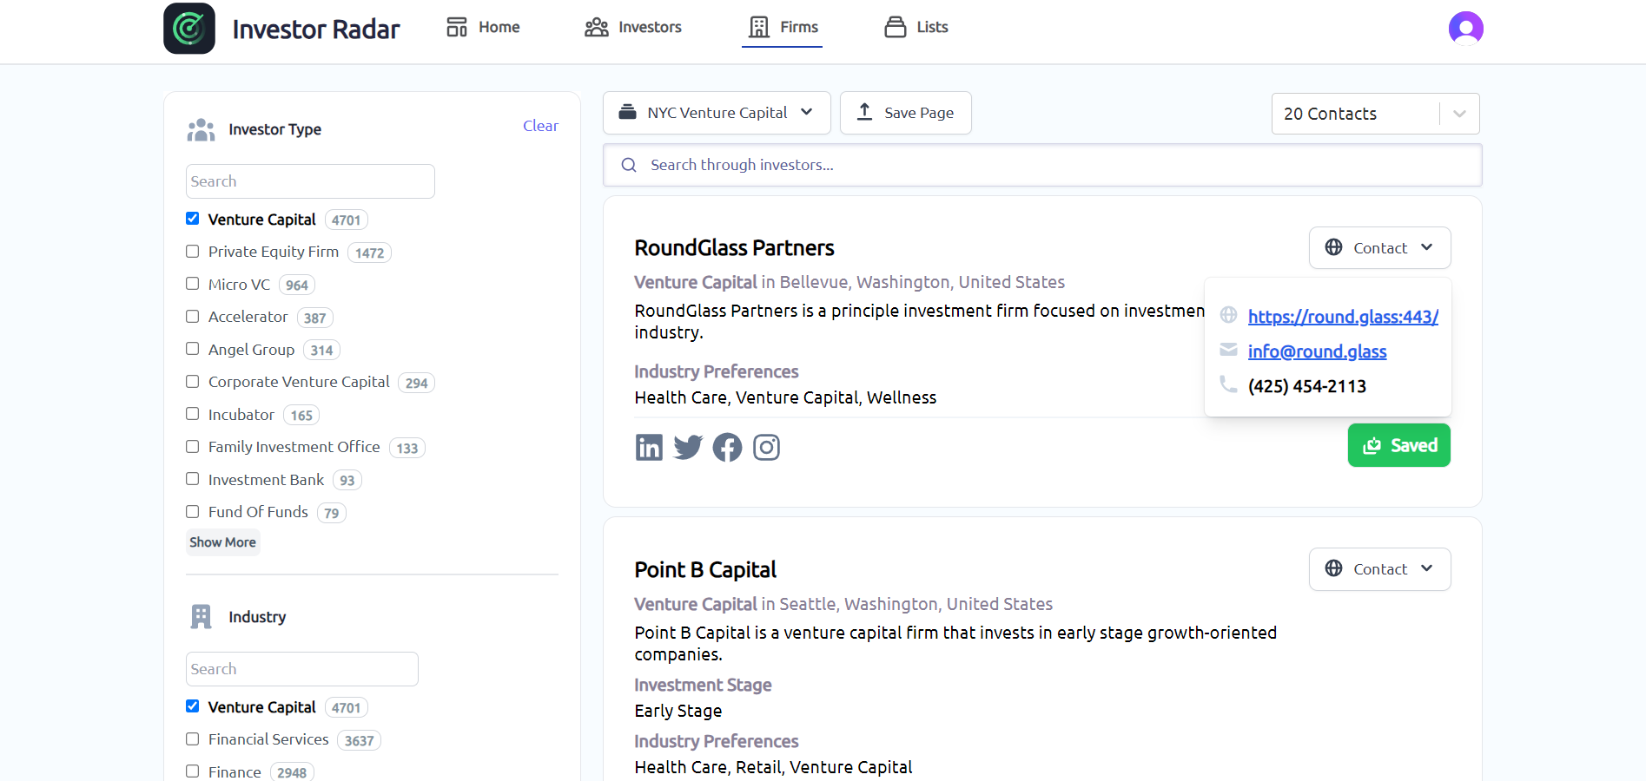The image size is (1646, 781).
Task: Open RoundGlass Partners Instagram icon
Action: click(766, 447)
